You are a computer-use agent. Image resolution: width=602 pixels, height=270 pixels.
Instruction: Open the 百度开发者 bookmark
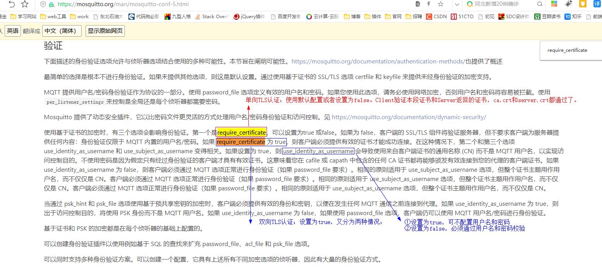[x=286, y=16]
